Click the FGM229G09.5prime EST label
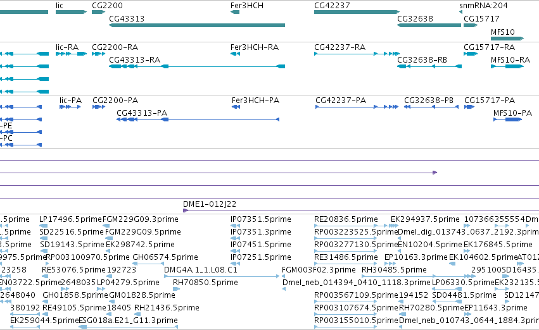 click(143, 232)
